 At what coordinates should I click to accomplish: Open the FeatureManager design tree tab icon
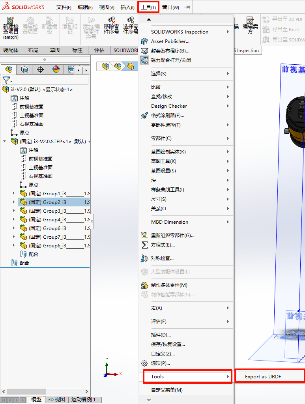pos(9,69)
